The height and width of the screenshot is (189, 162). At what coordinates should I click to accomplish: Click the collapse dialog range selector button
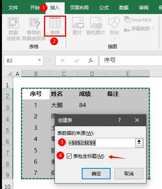pyautogui.click(x=139, y=143)
